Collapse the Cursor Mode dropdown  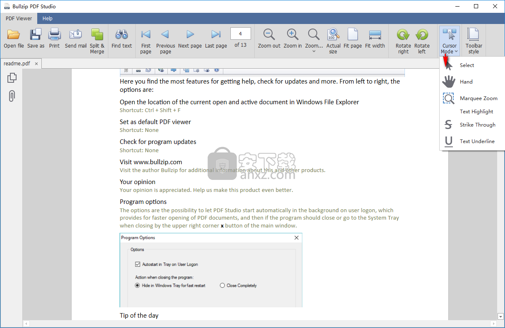click(x=449, y=41)
